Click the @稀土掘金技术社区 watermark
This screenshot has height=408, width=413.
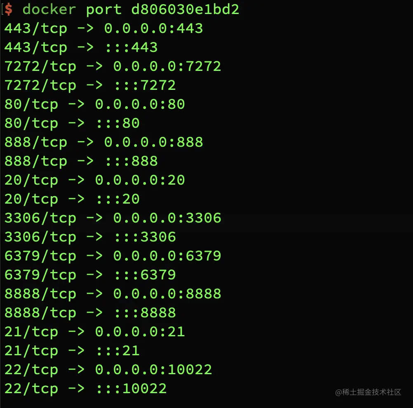point(368,392)
